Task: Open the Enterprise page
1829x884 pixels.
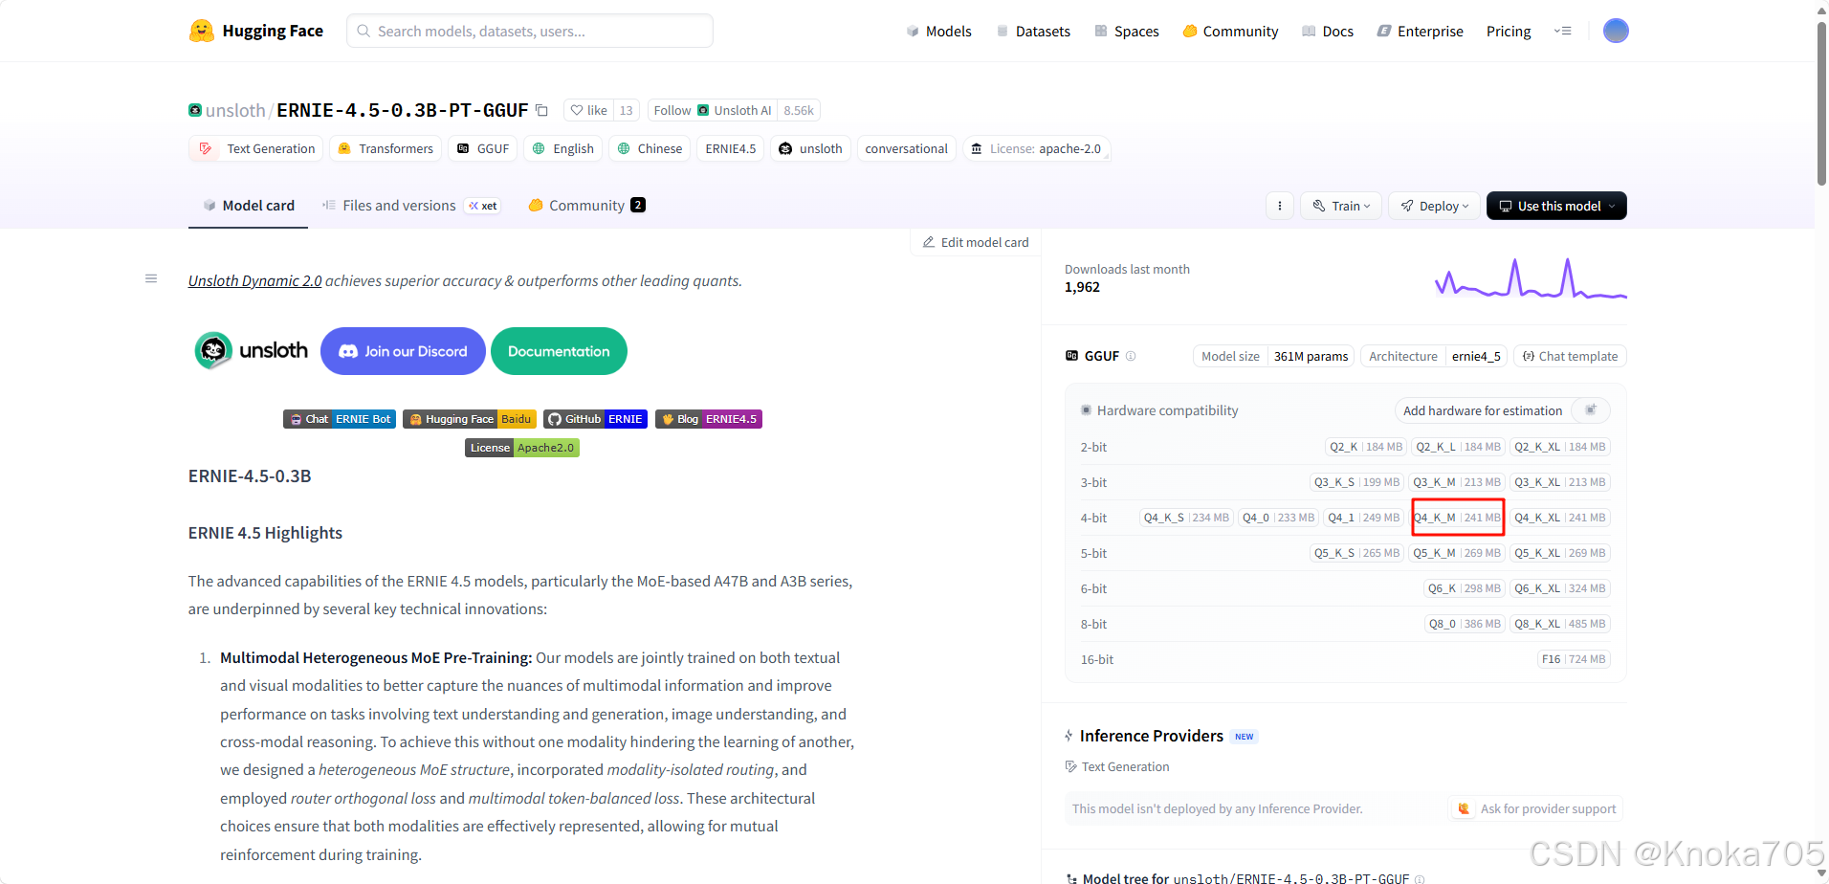Action: (1421, 31)
